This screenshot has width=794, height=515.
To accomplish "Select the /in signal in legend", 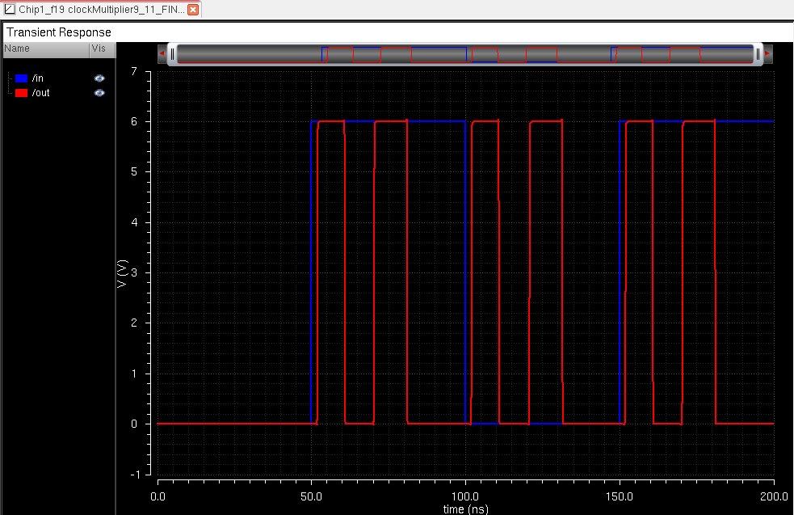I will click(39, 78).
